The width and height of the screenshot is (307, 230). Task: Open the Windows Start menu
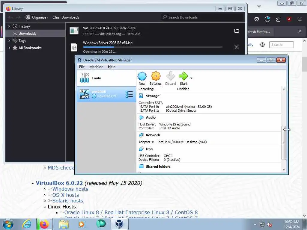coord(8,224)
